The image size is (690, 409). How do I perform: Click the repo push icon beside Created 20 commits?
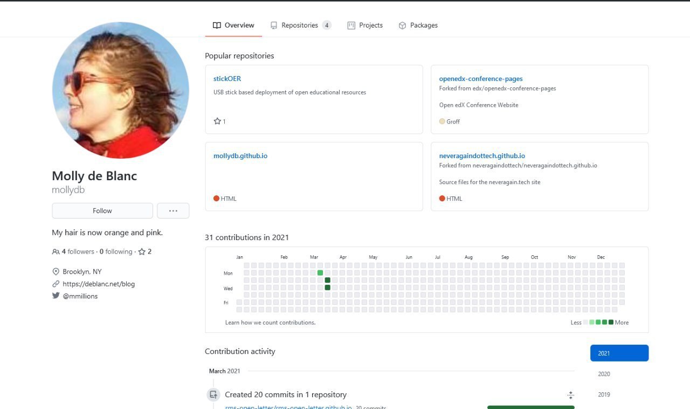tap(213, 394)
